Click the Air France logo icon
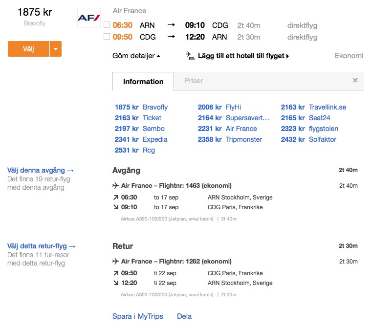The height and width of the screenshot is (331, 371). pos(89,18)
